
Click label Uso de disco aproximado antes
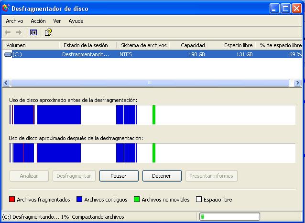coord(73,100)
